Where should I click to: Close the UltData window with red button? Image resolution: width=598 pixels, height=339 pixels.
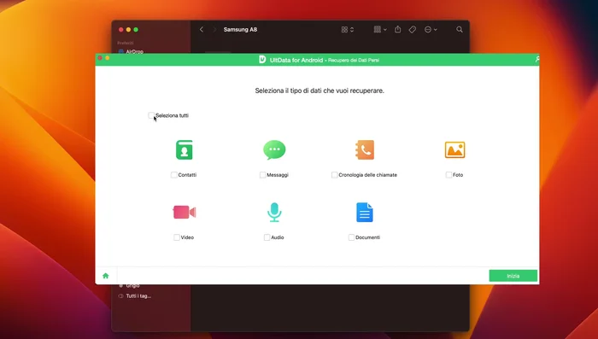coord(100,58)
